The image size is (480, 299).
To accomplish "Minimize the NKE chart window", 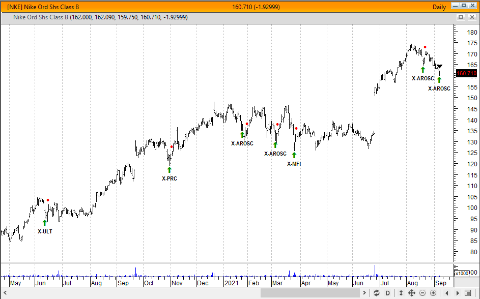I will [456, 6].
